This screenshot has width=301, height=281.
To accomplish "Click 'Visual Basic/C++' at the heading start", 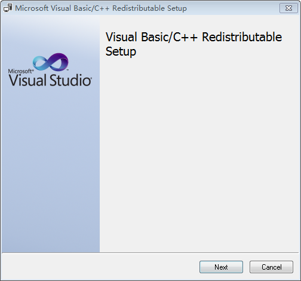I will click(152, 37).
